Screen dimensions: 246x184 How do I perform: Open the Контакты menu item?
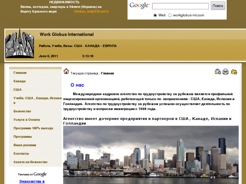(36, 154)
